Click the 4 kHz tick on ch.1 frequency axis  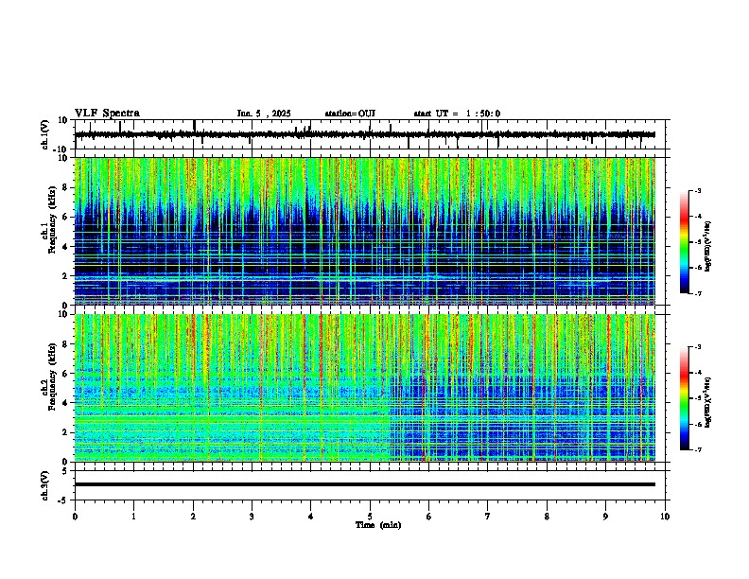pyautogui.click(x=65, y=247)
